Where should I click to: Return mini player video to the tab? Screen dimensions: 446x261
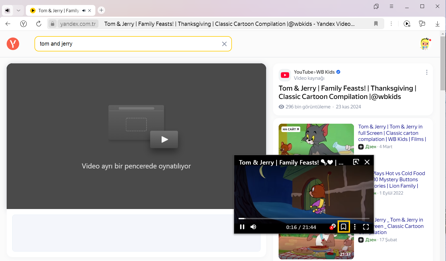click(356, 162)
